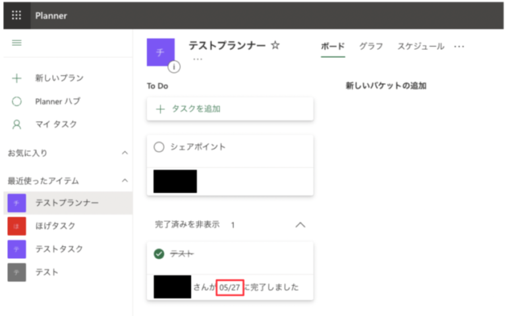Collapse the お気に入り section
506x316 pixels.
[x=125, y=153]
